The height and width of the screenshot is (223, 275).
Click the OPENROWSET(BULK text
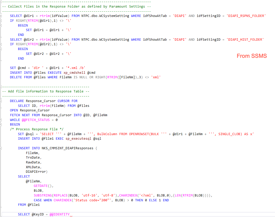pos(144,134)
